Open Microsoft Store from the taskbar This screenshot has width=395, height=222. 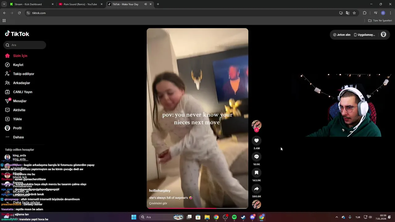pos(198,217)
